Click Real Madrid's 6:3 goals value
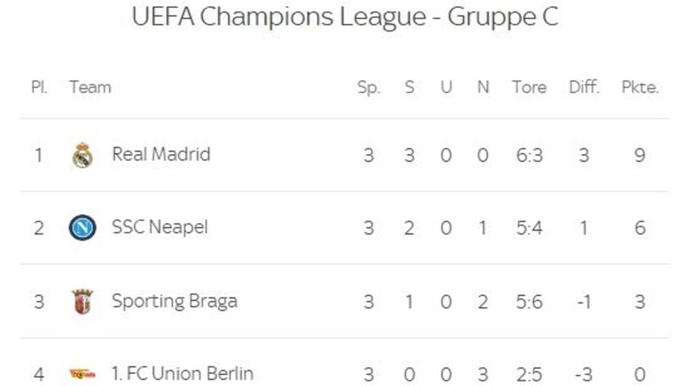The image size is (687, 386). coord(529,155)
